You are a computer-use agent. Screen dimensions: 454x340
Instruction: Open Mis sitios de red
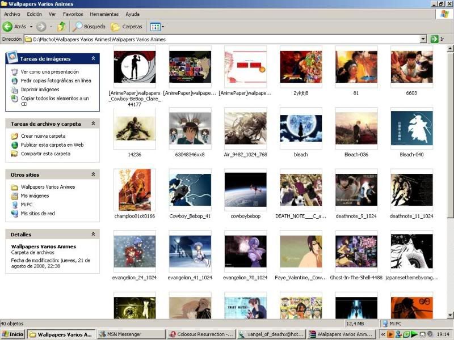click(x=37, y=214)
